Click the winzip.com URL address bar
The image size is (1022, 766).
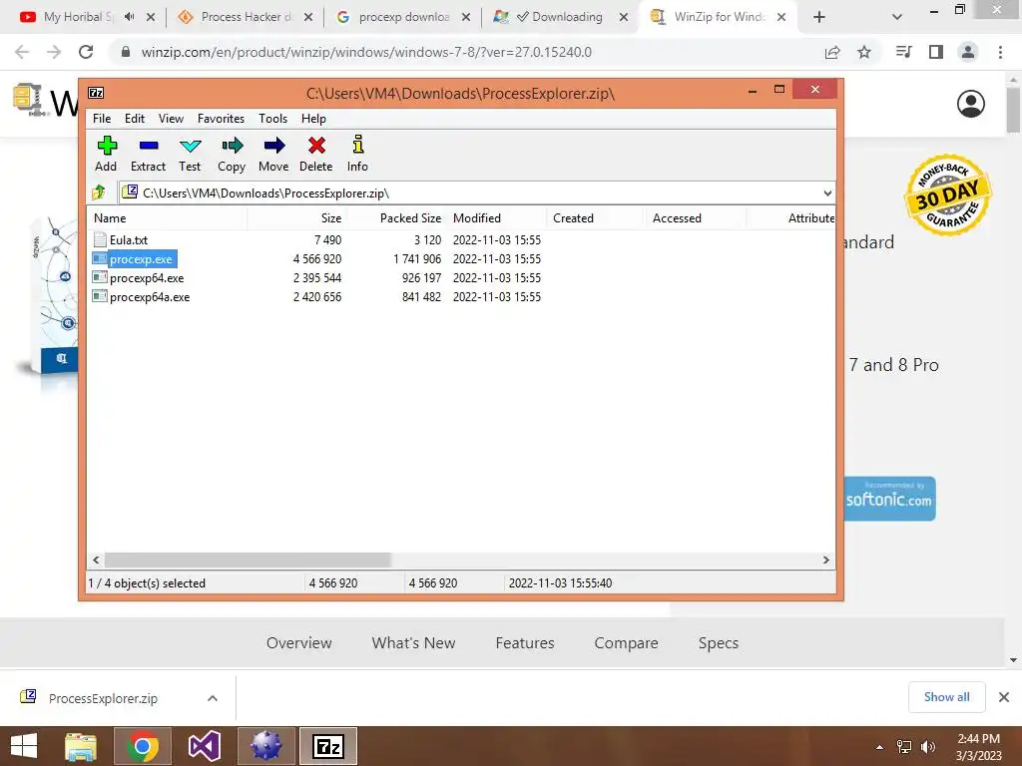pyautogui.click(x=366, y=52)
